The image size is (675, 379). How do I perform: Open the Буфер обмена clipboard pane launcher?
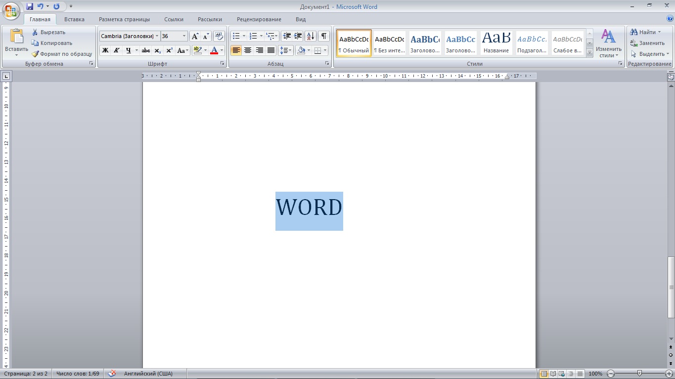pos(91,64)
